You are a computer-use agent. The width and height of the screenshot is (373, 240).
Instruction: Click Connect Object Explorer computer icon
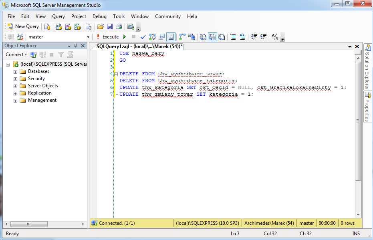[x=34, y=54]
